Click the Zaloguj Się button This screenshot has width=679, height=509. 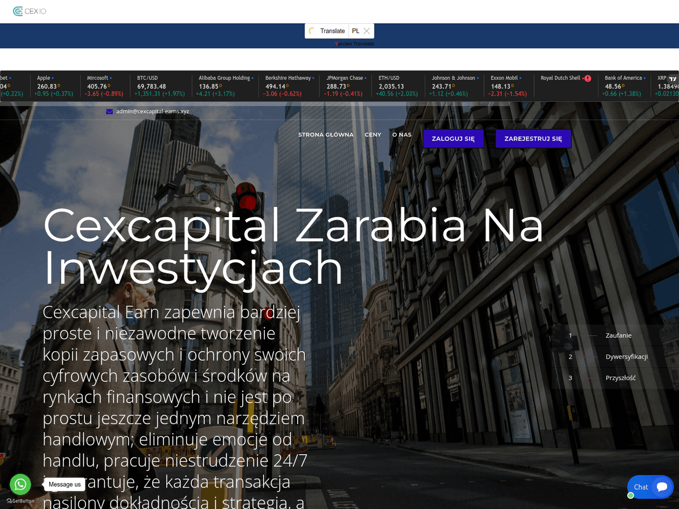coord(453,139)
